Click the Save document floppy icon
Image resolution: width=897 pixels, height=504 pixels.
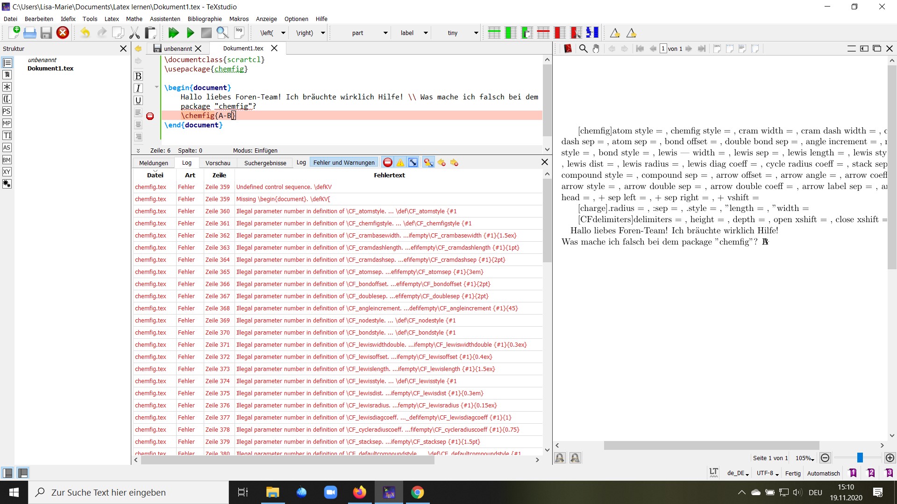pos(46,33)
